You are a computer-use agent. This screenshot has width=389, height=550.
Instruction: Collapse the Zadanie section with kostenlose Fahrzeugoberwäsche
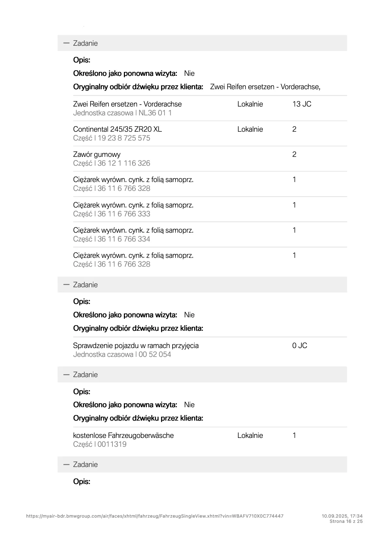[x=67, y=375]
